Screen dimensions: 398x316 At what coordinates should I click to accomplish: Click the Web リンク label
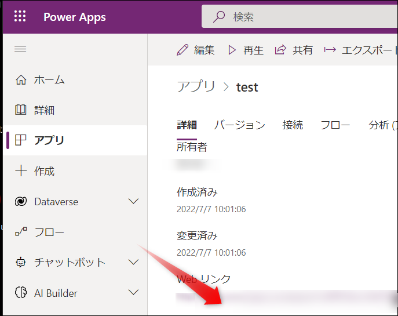pyautogui.click(x=203, y=279)
